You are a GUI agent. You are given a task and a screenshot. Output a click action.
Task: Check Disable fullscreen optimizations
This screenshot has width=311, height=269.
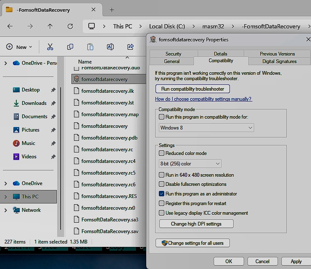161,184
